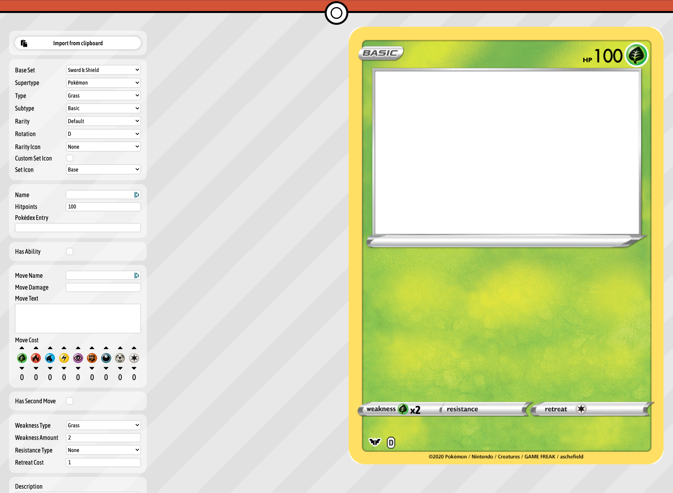
Task: Expand the Set Icon dropdown
Action: (x=104, y=170)
